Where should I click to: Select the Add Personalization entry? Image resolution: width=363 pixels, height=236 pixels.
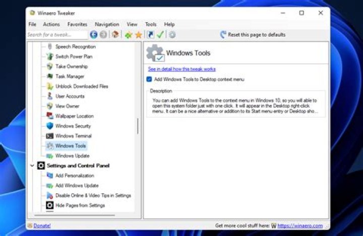tap(75, 176)
